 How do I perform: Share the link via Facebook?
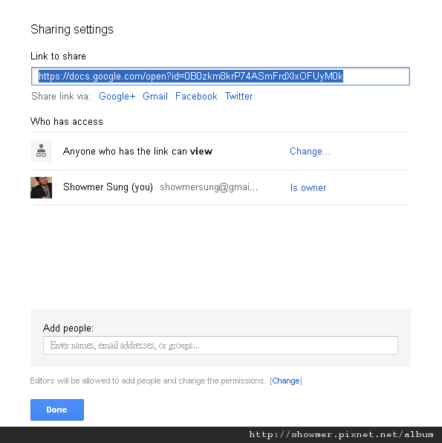(196, 97)
